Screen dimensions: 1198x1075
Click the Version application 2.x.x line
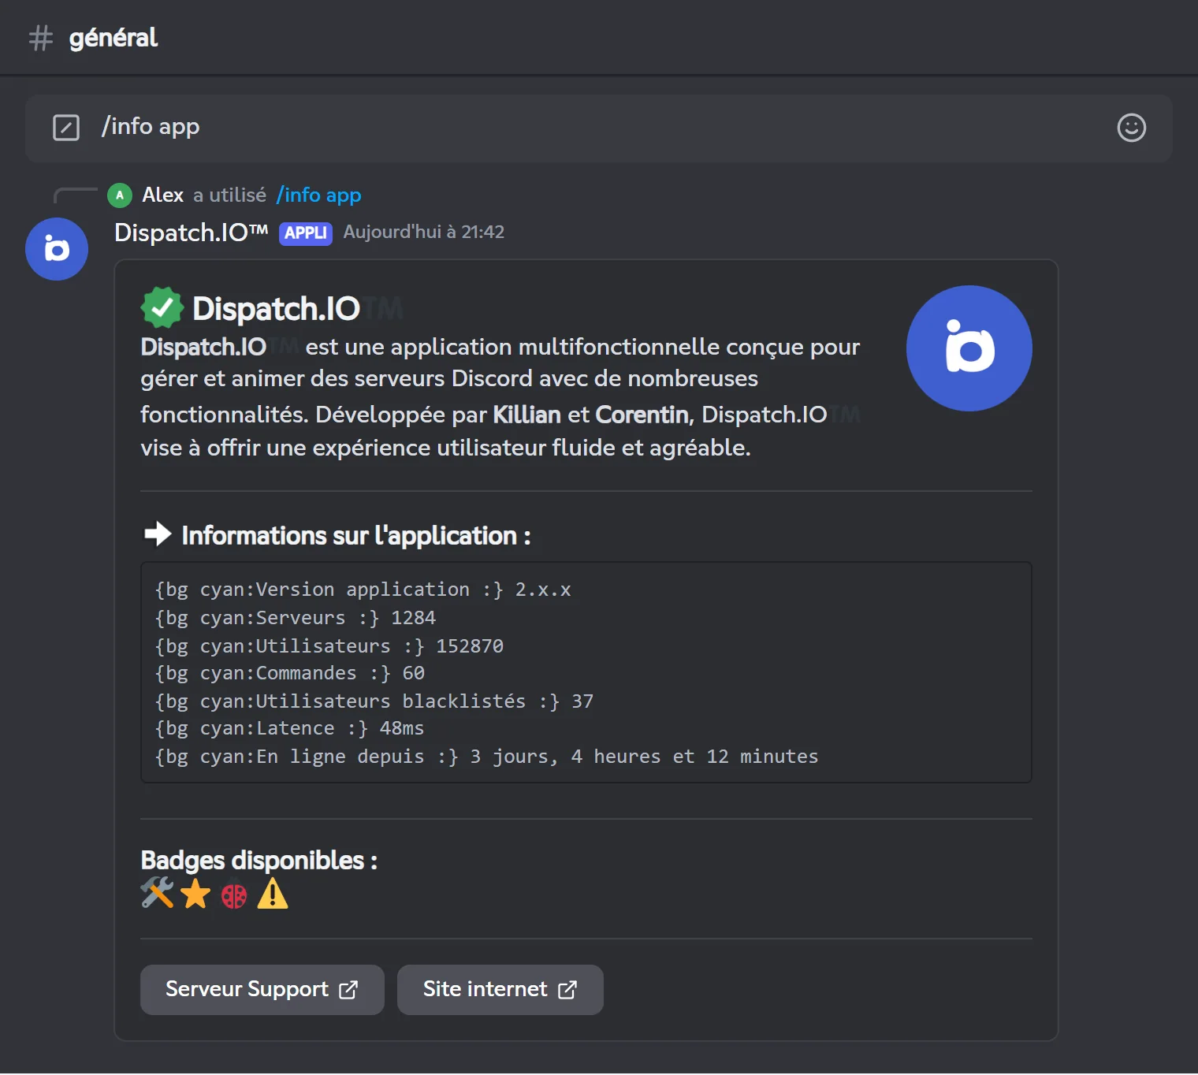coord(363,590)
